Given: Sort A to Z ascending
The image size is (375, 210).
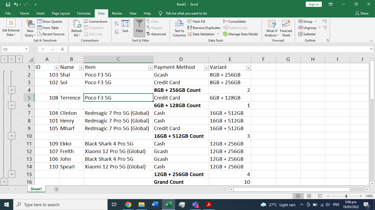Looking at the screenshot, I should 117,24.
